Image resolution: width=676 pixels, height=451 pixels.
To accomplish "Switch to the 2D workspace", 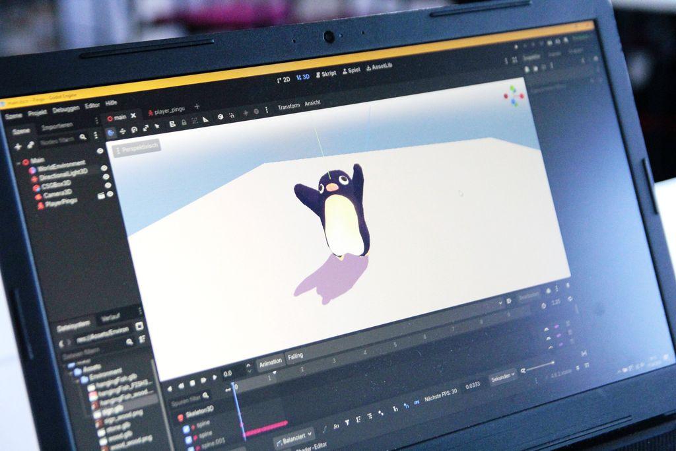I will click(x=284, y=80).
